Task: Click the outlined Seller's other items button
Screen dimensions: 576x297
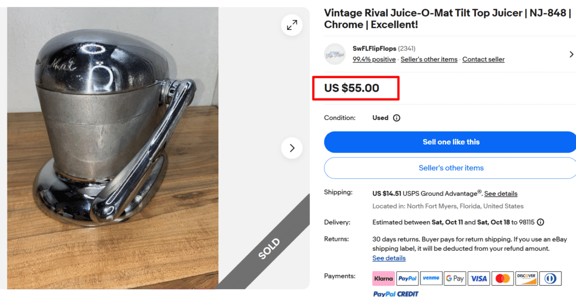Action: [451, 168]
